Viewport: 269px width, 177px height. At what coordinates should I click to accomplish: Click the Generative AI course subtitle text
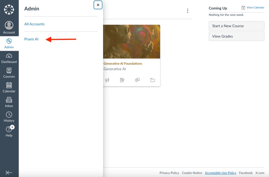[x=115, y=69]
